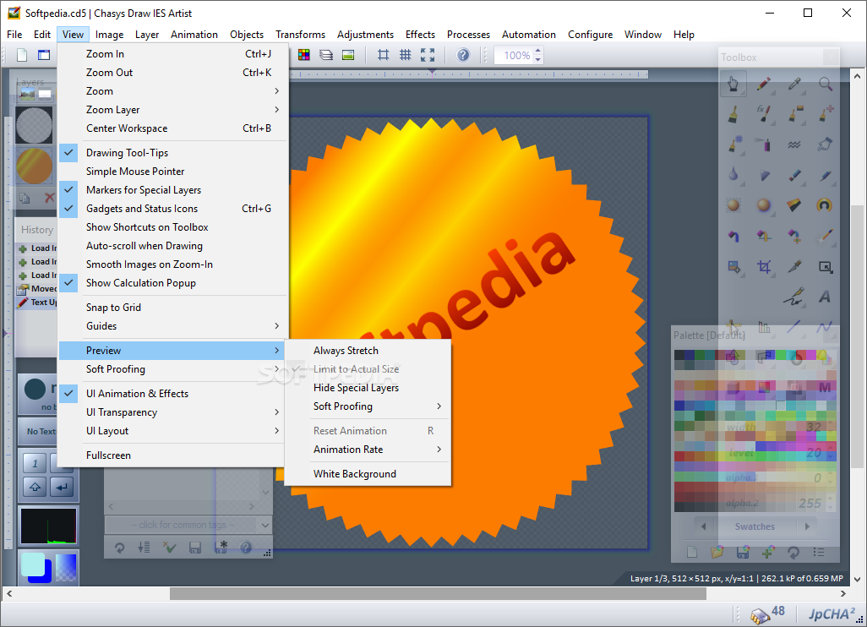Expand Soft Proofing in Preview submenu

(368, 406)
